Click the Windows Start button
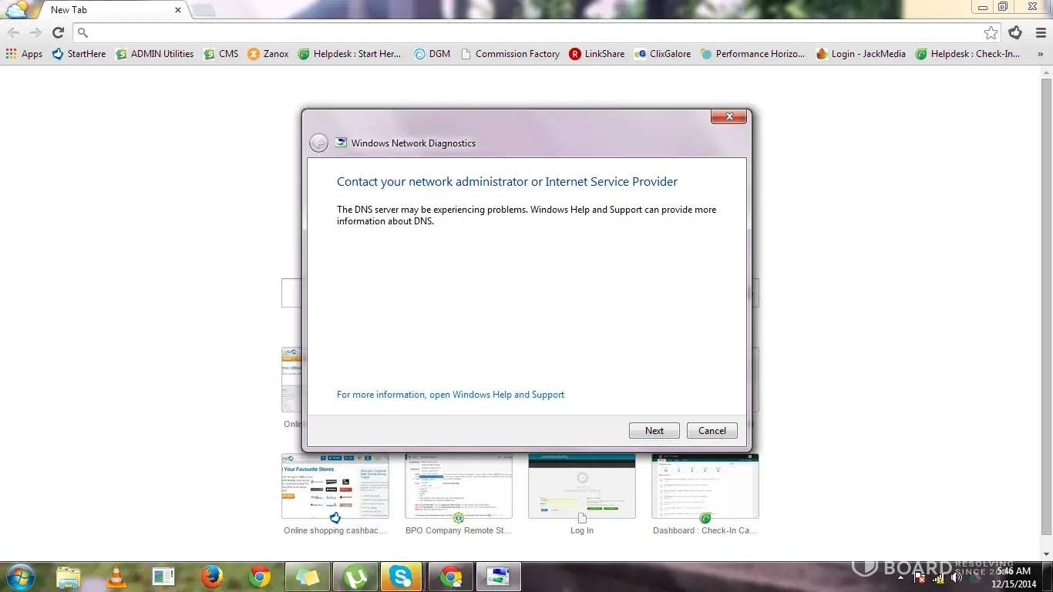 coord(20,576)
